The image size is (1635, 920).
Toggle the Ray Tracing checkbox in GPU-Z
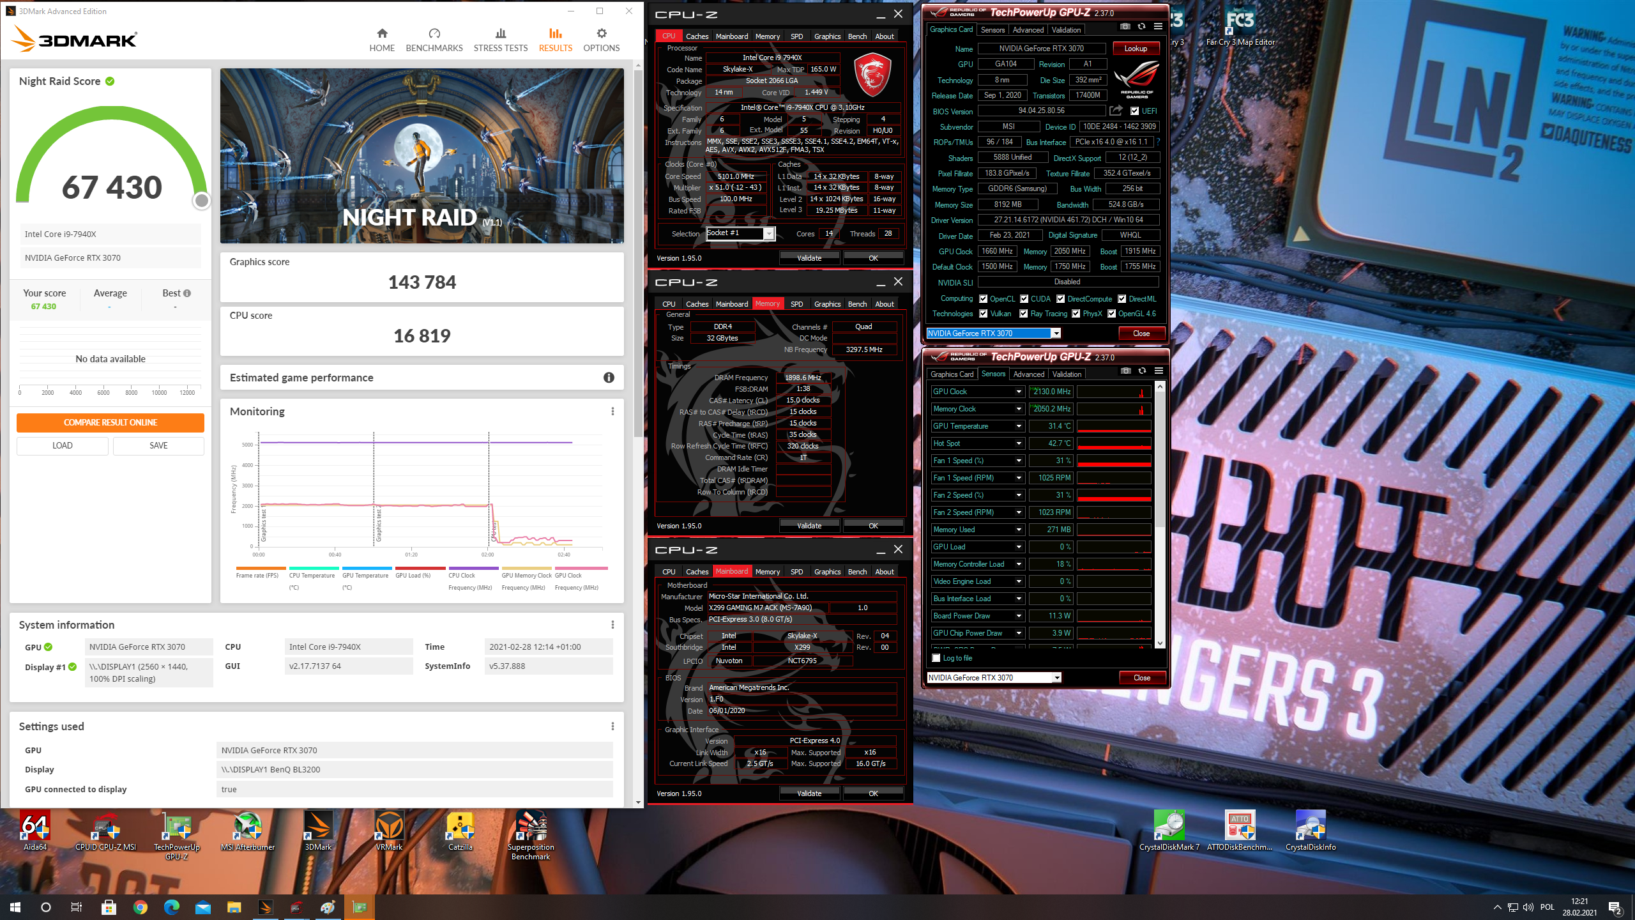pyautogui.click(x=1024, y=314)
